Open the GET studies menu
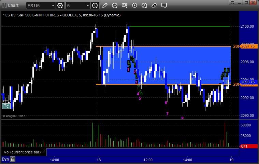 tap(125, 5)
